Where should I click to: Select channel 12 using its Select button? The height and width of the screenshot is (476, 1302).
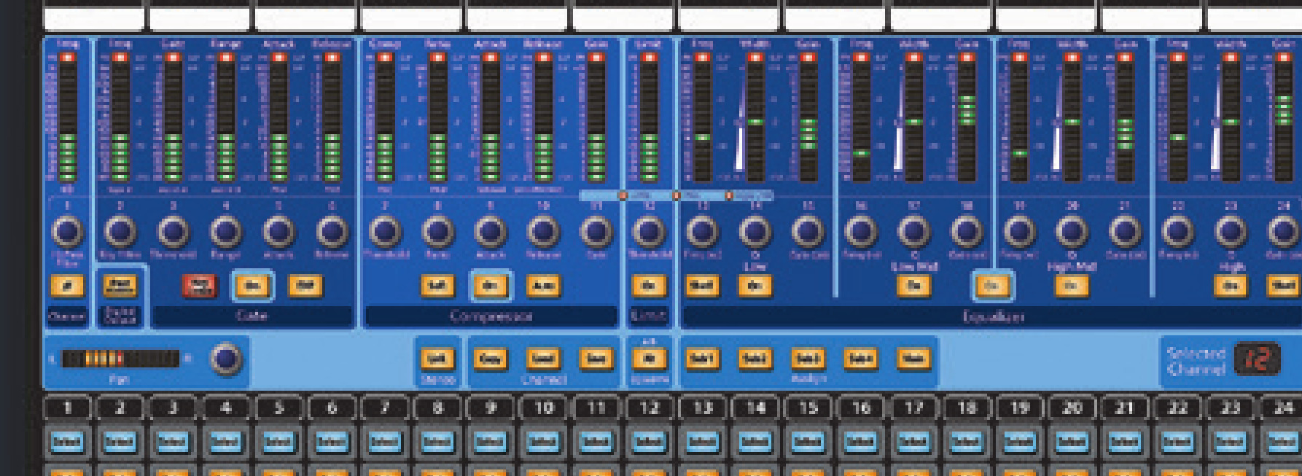coord(648,442)
